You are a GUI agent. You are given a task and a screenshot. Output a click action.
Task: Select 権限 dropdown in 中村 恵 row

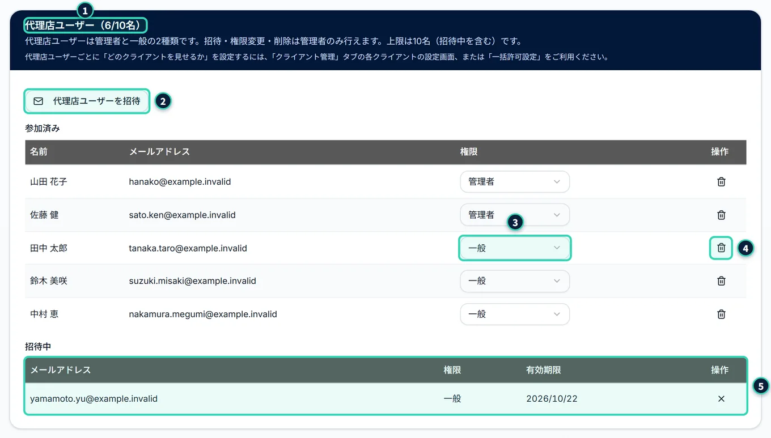pyautogui.click(x=515, y=314)
